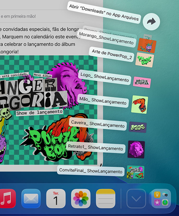Open the App Library folder in dock
The width and height of the screenshot is (179, 216).
coord(161,198)
